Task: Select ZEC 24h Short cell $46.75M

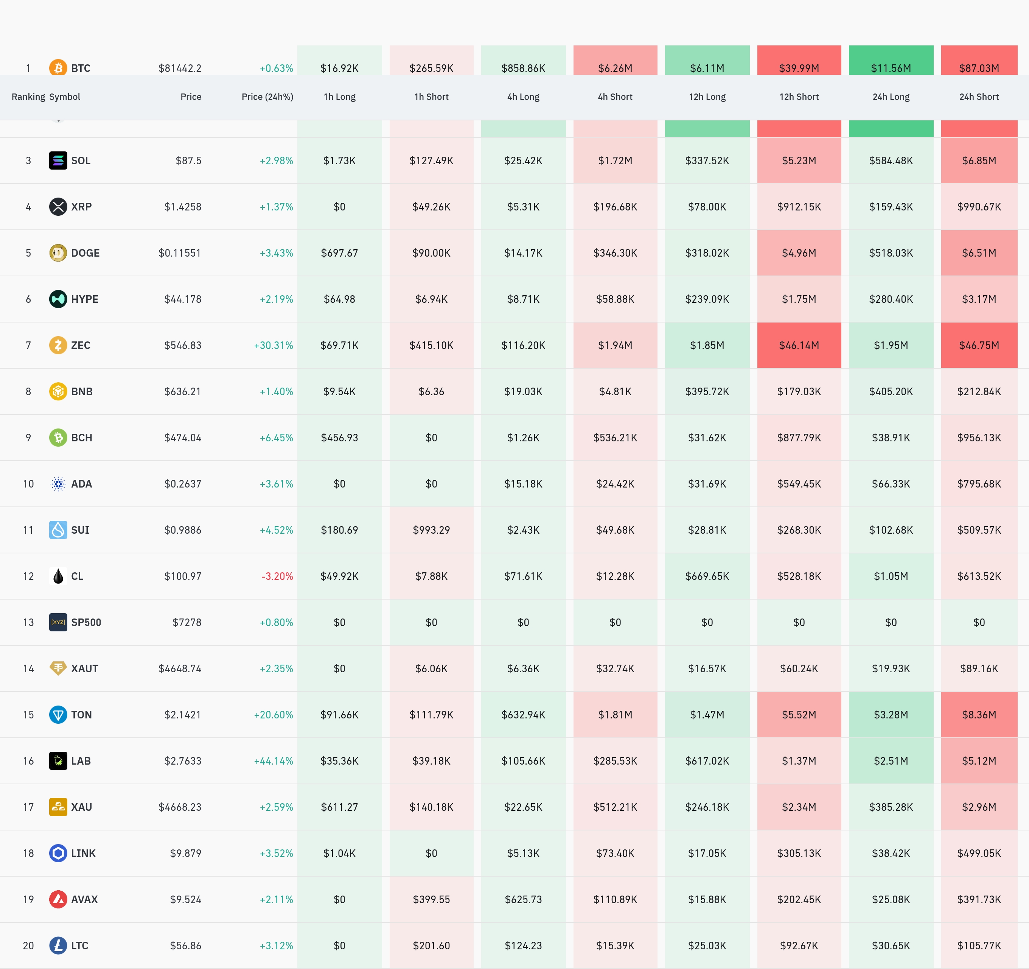Action: 979,345
